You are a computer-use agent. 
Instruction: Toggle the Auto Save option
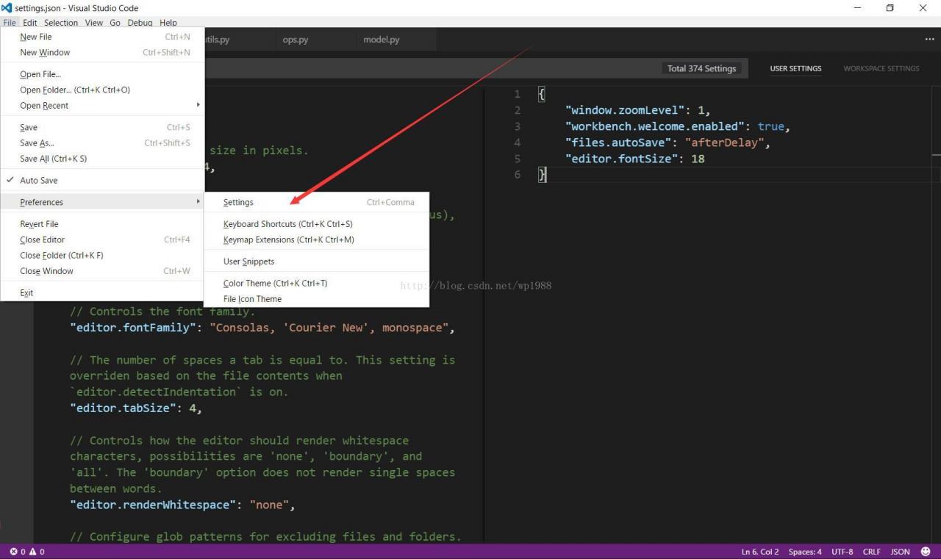[102, 180]
